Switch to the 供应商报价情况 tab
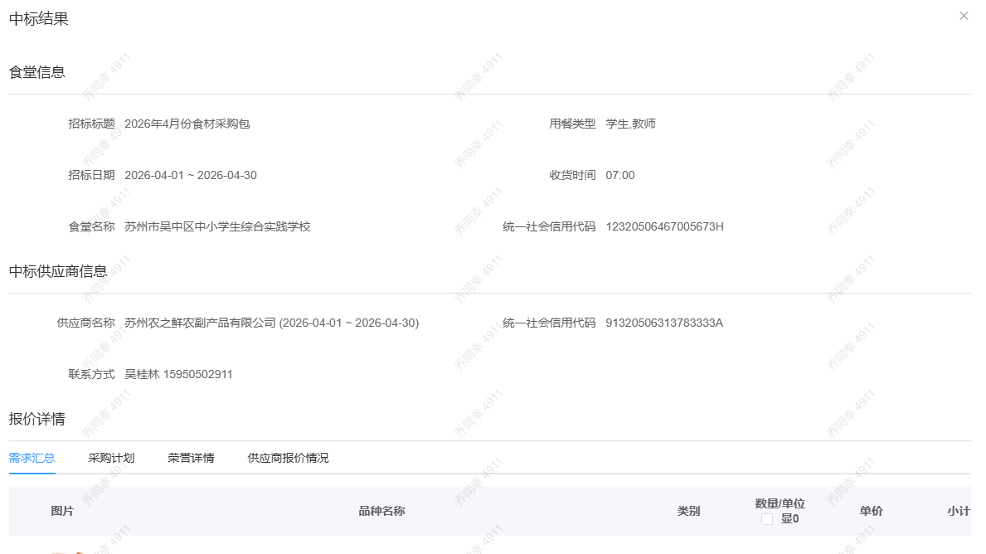This screenshot has width=986, height=554. click(286, 457)
